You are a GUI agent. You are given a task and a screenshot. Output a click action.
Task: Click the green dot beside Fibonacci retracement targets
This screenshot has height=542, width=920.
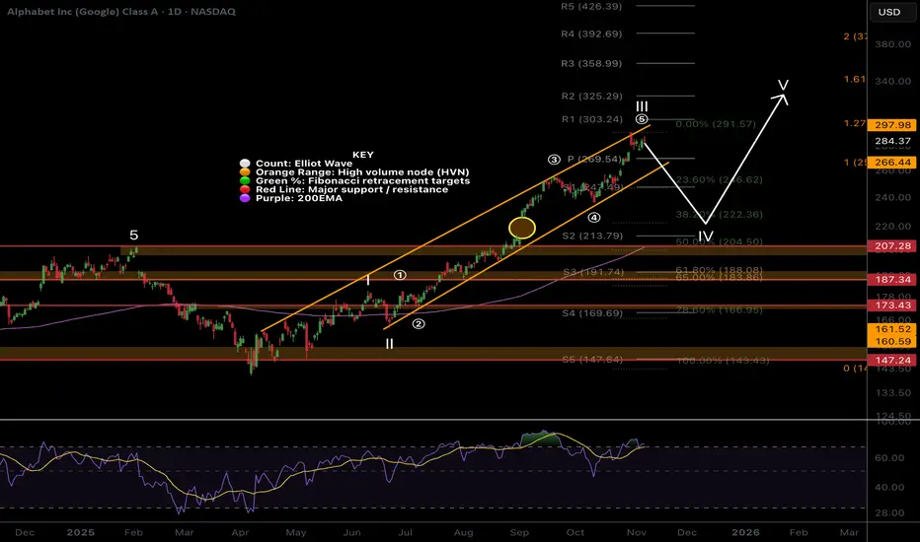(245, 181)
